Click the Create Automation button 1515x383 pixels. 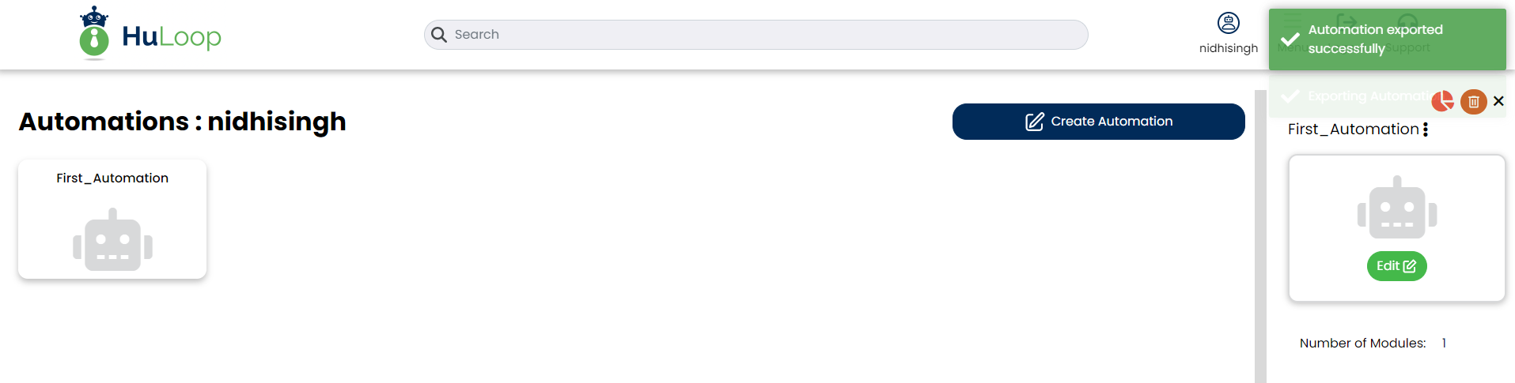point(1099,122)
